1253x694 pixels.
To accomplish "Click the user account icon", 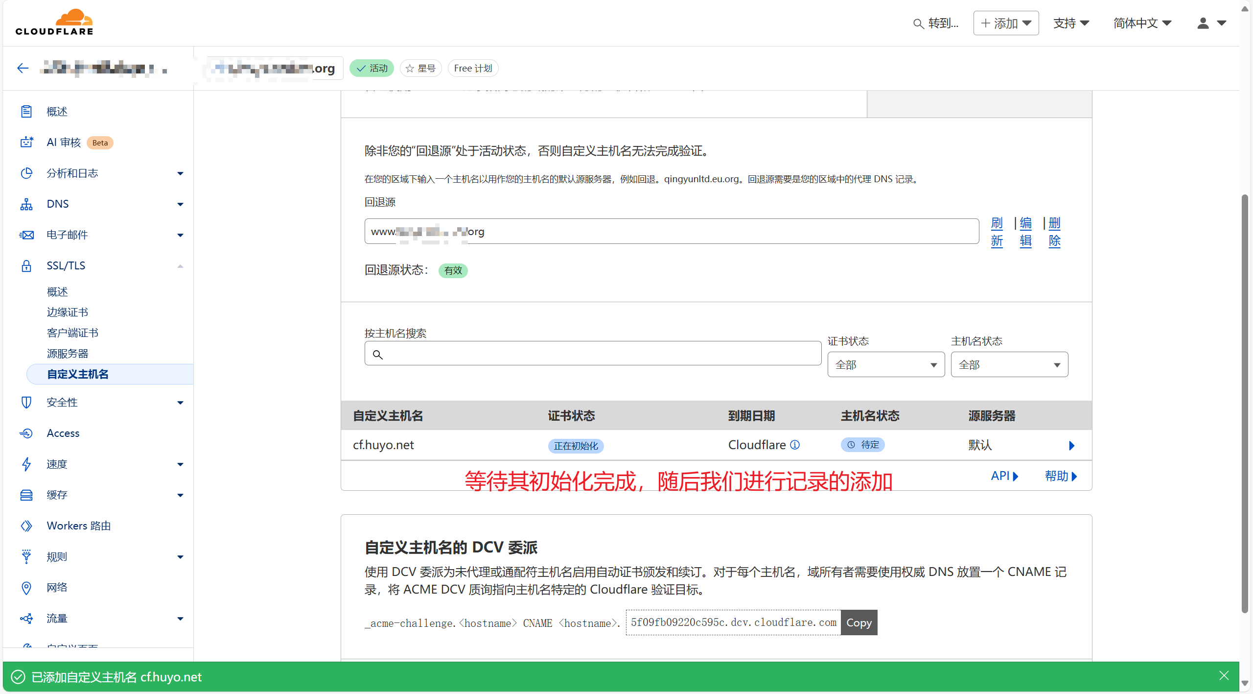I will click(x=1203, y=23).
